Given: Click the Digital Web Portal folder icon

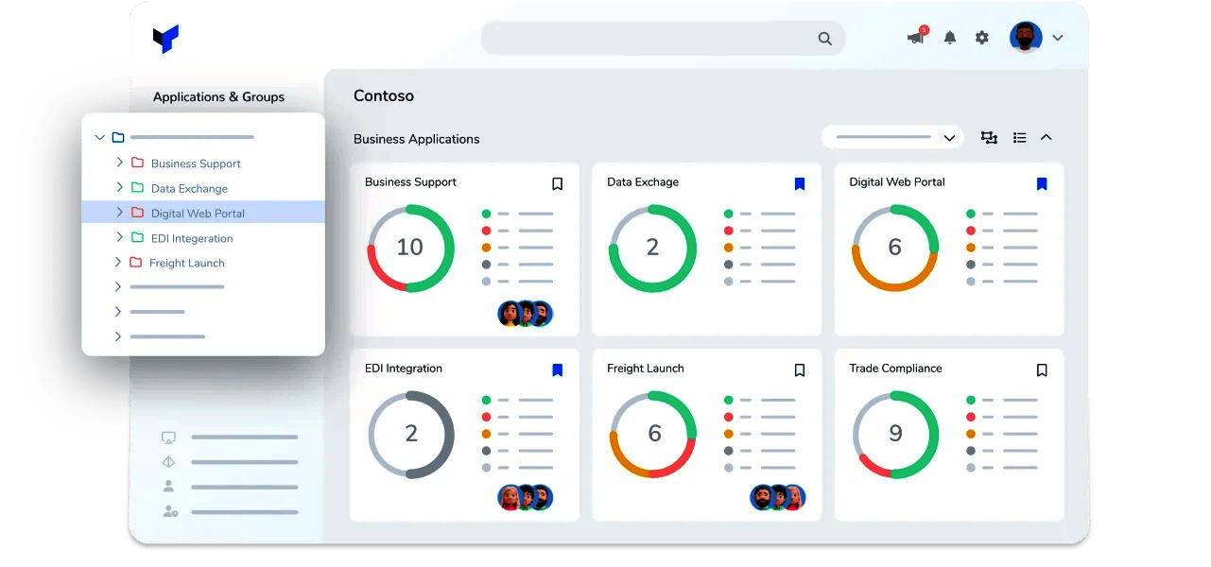Looking at the screenshot, I should [137, 213].
